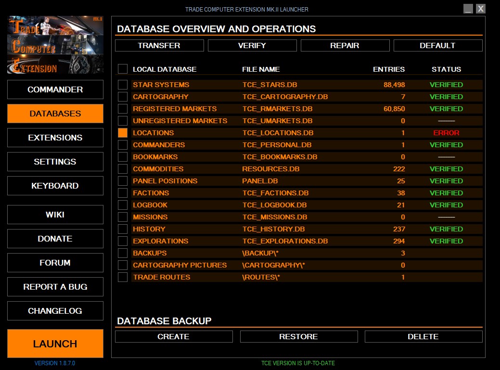Click the TCE_UMARKETS.DB file name
The width and height of the screenshot is (500, 370).
point(277,121)
